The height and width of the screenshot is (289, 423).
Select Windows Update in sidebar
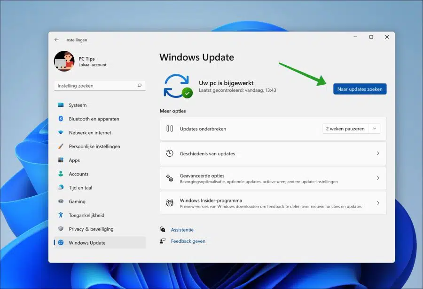click(x=100, y=242)
